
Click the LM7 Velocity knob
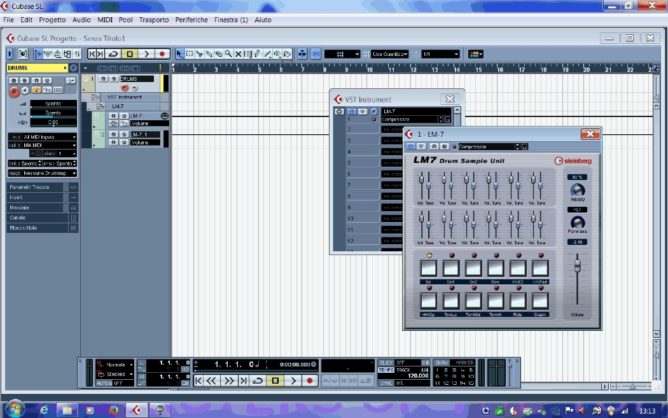pyautogui.click(x=577, y=190)
